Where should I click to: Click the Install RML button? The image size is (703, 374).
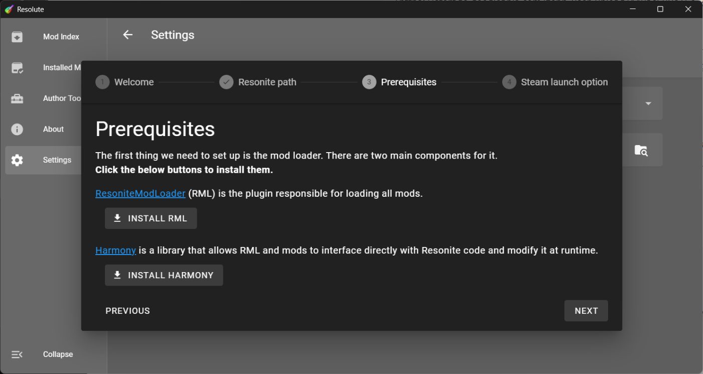tap(151, 218)
